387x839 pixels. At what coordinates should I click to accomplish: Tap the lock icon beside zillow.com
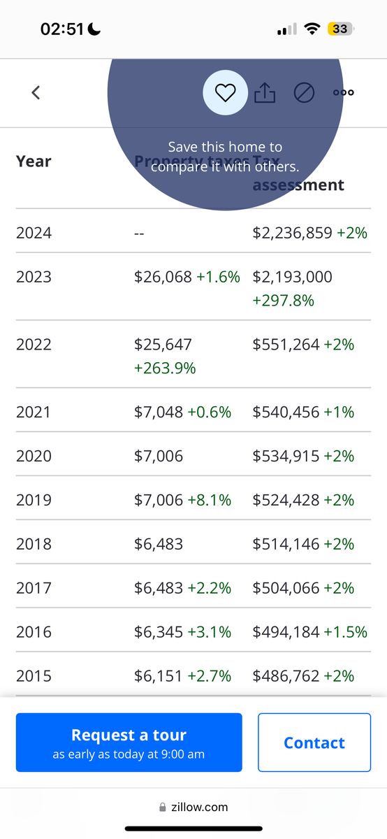point(163,807)
